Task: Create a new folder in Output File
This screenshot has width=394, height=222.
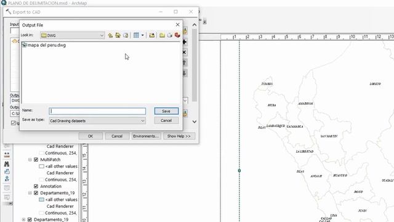Action: (162, 35)
